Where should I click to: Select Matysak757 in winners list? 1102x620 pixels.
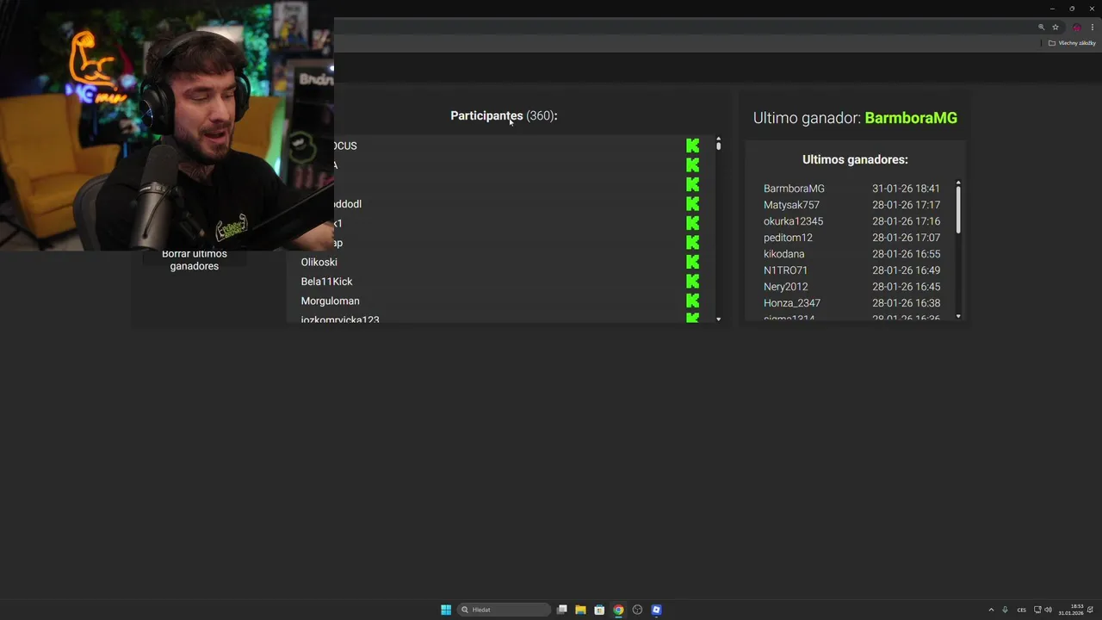point(791,205)
